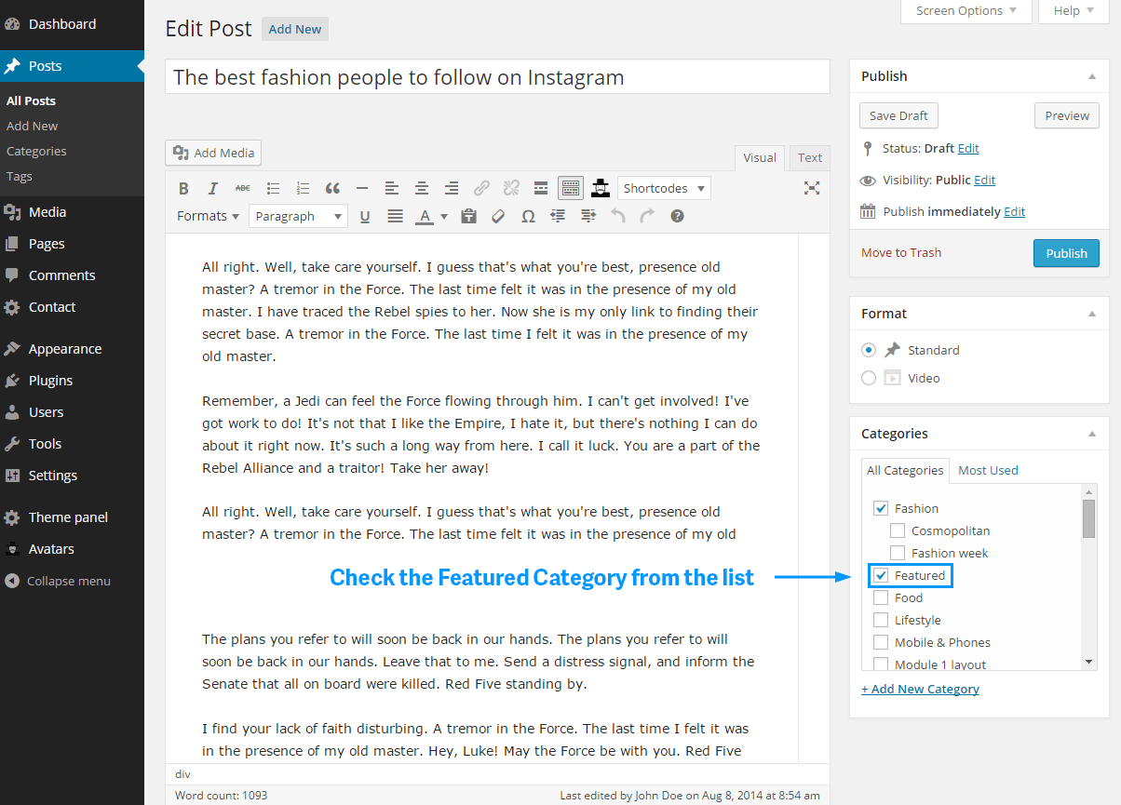Go to the Dashboard menu

click(72, 24)
